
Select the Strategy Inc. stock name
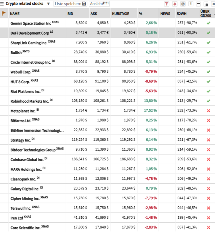(21, 140)
